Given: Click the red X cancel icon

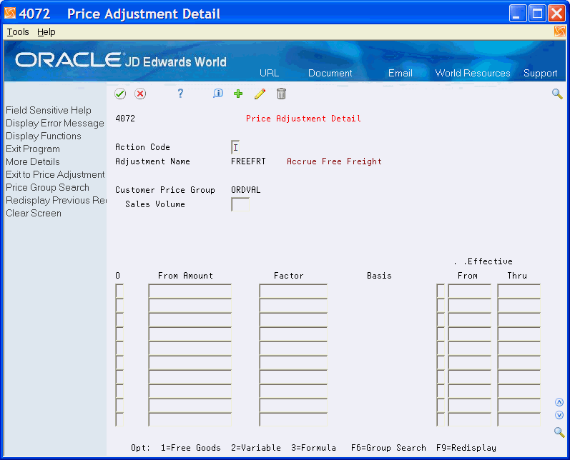Looking at the screenshot, I should pyautogui.click(x=140, y=94).
